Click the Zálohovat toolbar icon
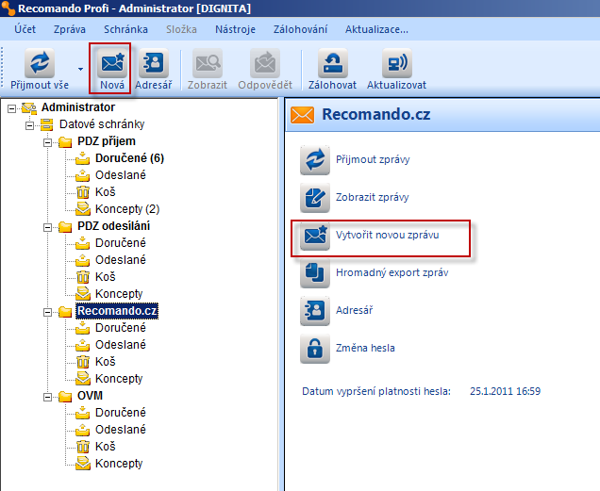 pos(332,63)
